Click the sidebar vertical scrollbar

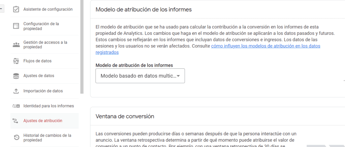click(x=82, y=47)
